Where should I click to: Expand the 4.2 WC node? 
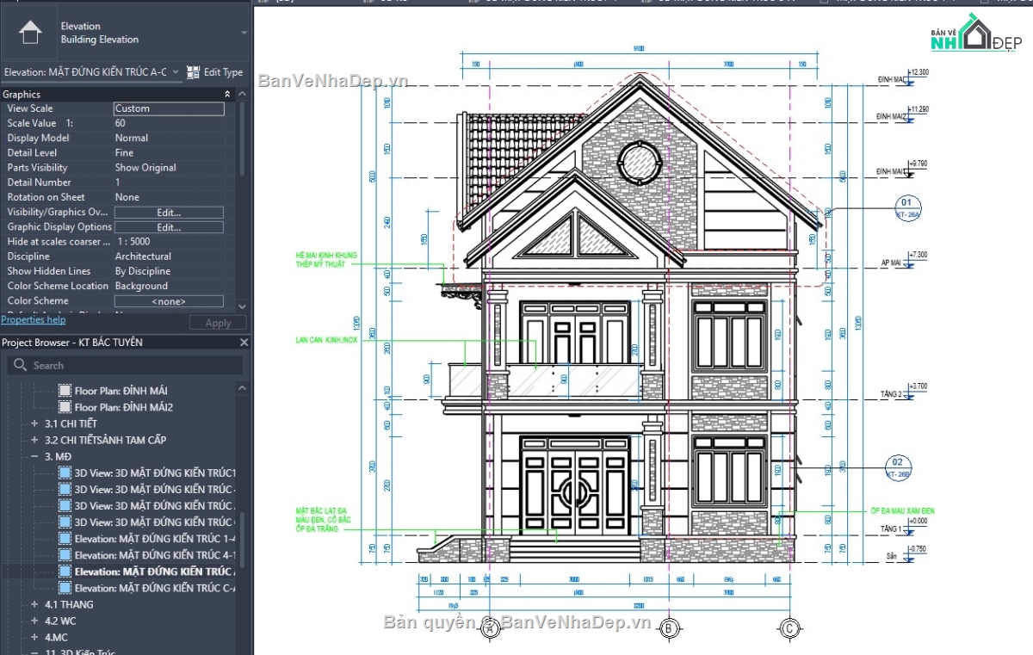click(34, 621)
